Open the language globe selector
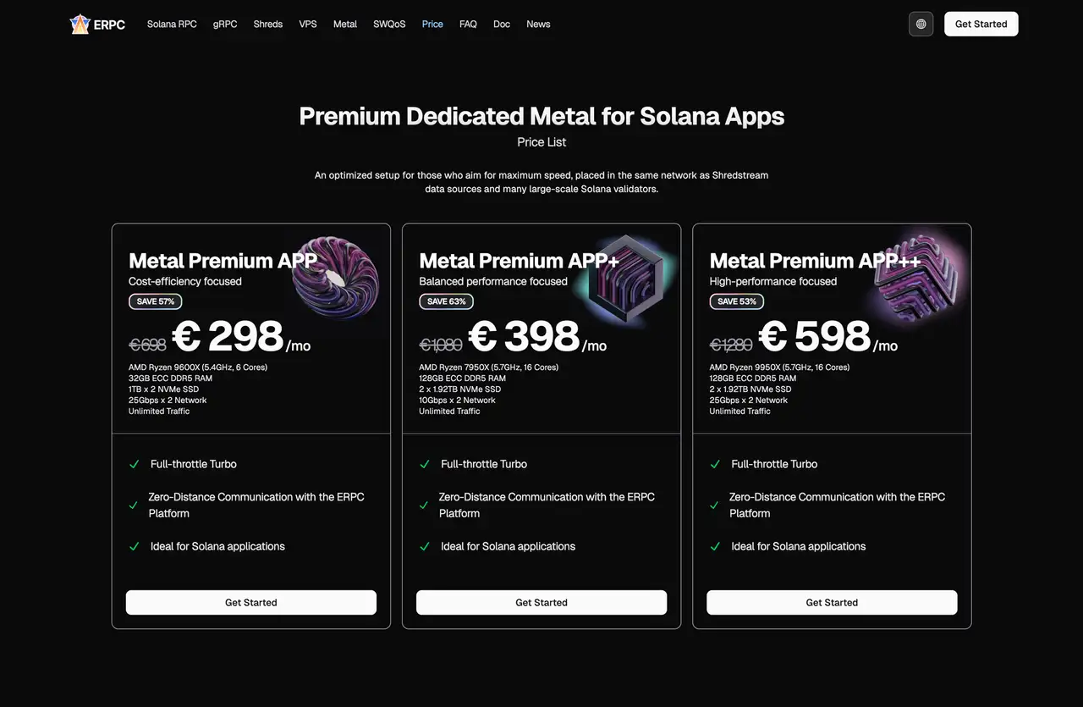This screenshot has height=707, width=1083. click(x=921, y=24)
